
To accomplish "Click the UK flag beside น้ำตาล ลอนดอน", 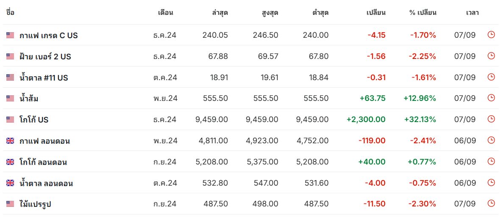I will (x=10, y=183).
